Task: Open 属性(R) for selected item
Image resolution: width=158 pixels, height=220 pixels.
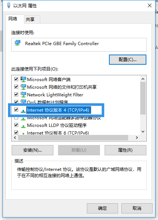Action: 125,150
